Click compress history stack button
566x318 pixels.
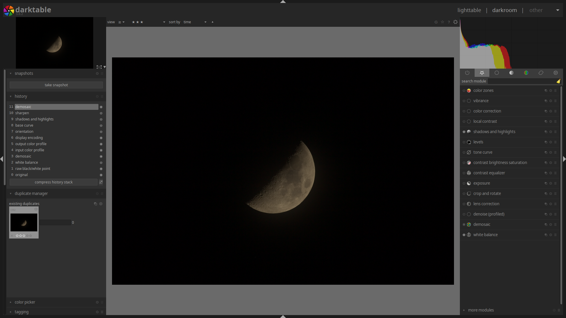click(x=53, y=182)
